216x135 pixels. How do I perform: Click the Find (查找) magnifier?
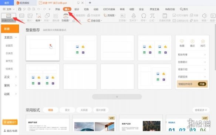pos(184,9)
